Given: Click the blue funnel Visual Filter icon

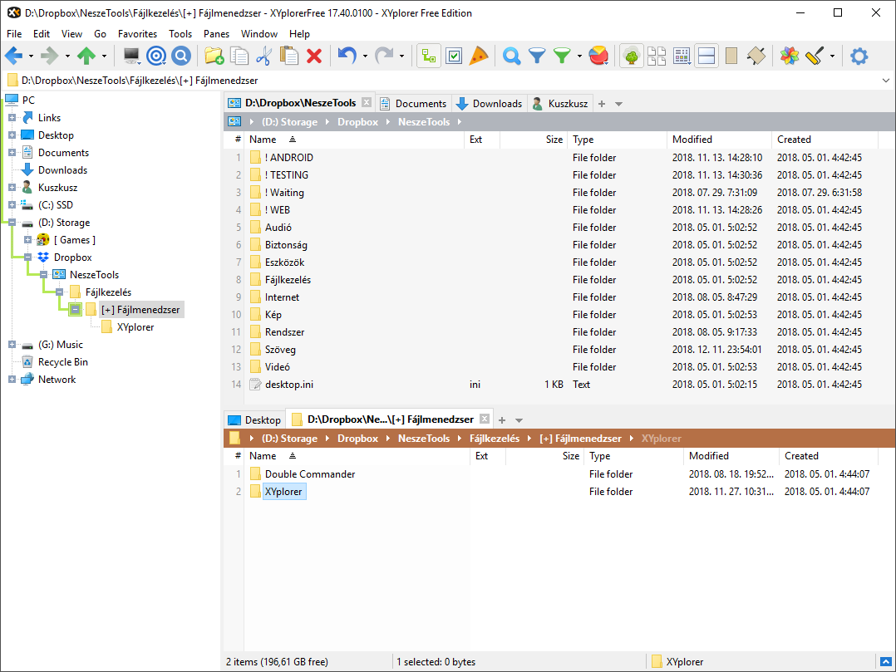Looking at the screenshot, I should (537, 56).
